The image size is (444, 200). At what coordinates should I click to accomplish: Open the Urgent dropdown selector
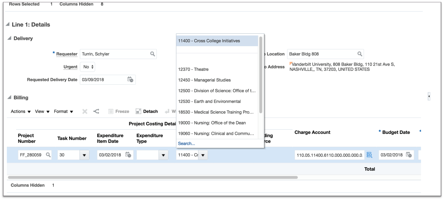(x=88, y=67)
